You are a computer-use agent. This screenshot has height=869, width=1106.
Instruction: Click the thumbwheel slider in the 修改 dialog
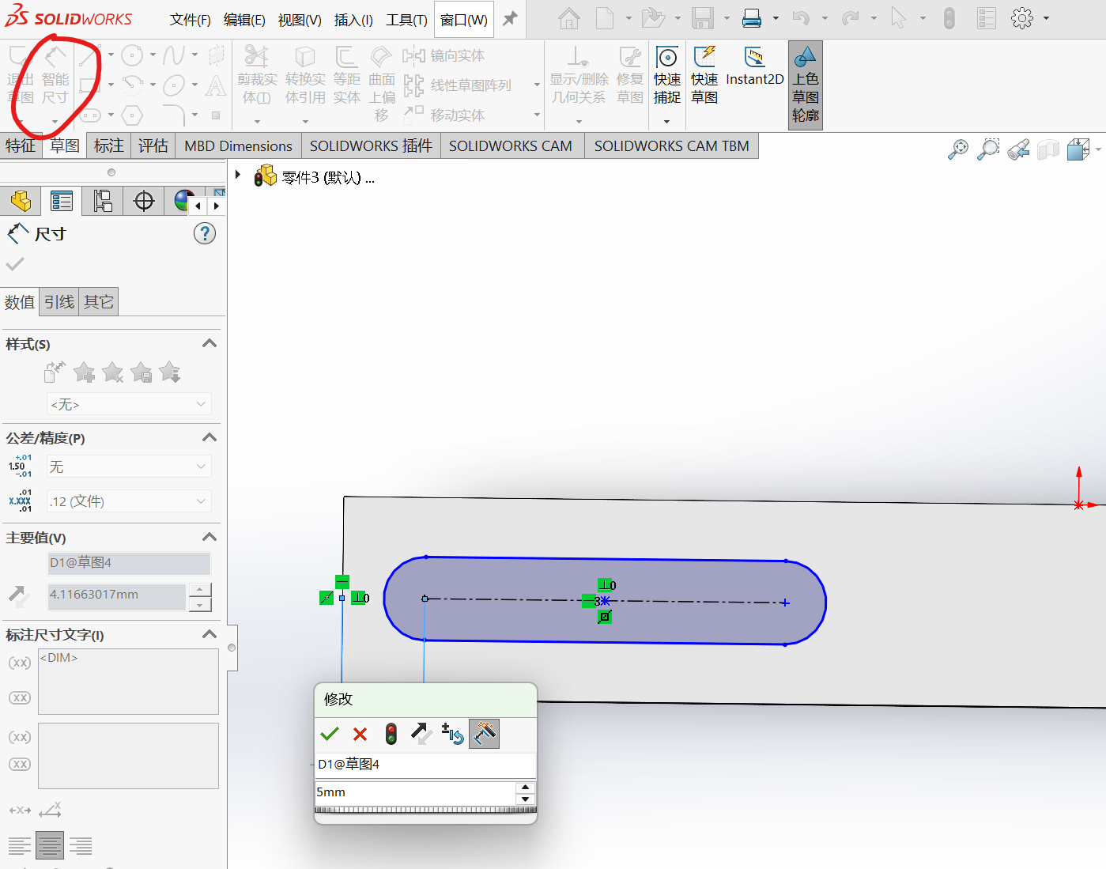pyautogui.click(x=425, y=810)
